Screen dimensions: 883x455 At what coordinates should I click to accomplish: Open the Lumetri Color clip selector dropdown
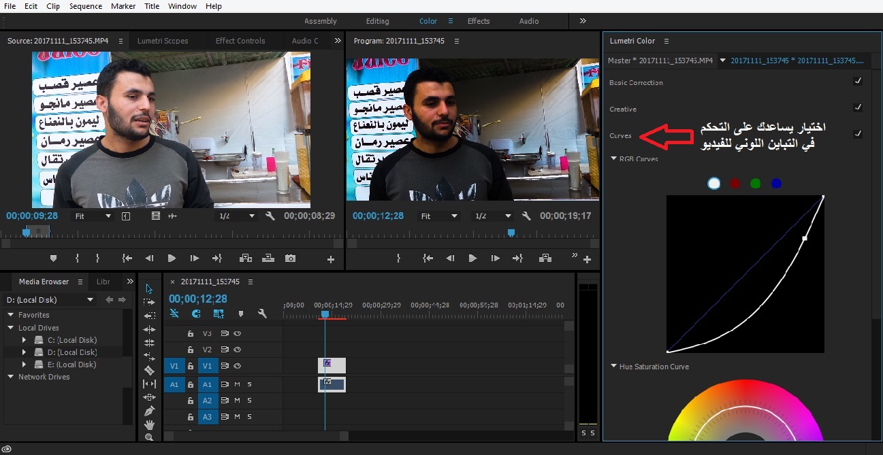[x=722, y=61]
